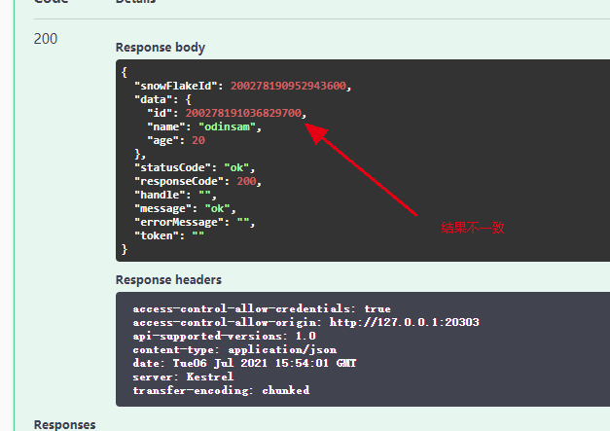Image resolution: width=610 pixels, height=431 pixels.
Task: Click the red annotation arrow head
Action: 316,132
